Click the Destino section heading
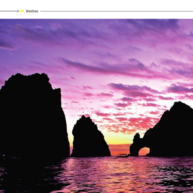 pyautogui.click(x=32, y=11)
